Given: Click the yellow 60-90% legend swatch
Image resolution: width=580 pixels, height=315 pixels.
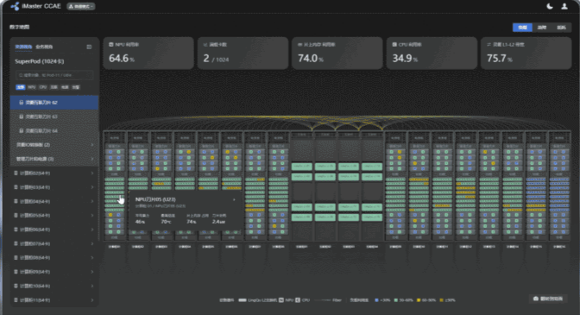Looking at the screenshot, I should (x=419, y=299).
